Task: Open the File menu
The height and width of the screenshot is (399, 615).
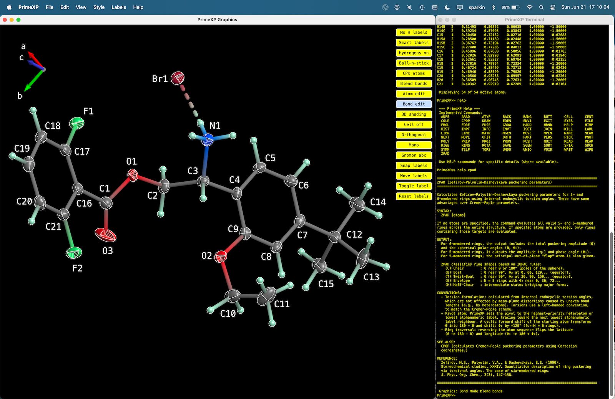Action: (x=50, y=7)
